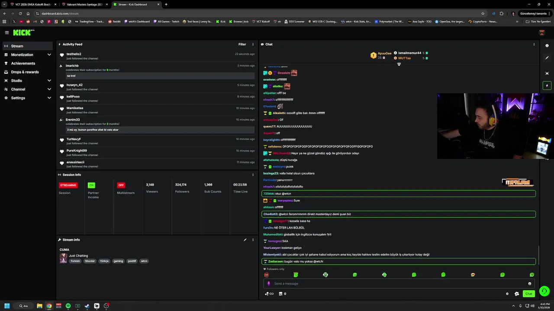Open the chat shop icon with 0
Screen dimensions: 554x311
coord(282,294)
